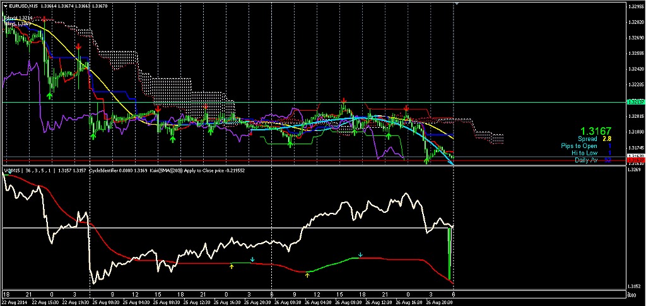
Task: Click the Spread label
Action: click(x=587, y=139)
